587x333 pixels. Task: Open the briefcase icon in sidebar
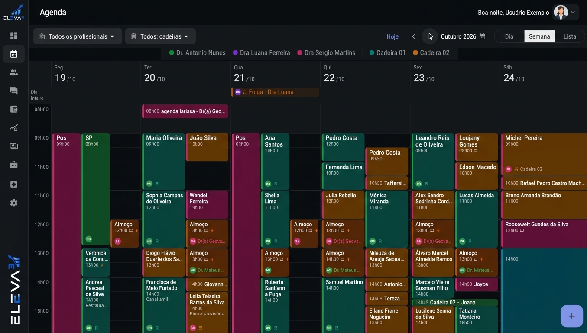click(14, 165)
